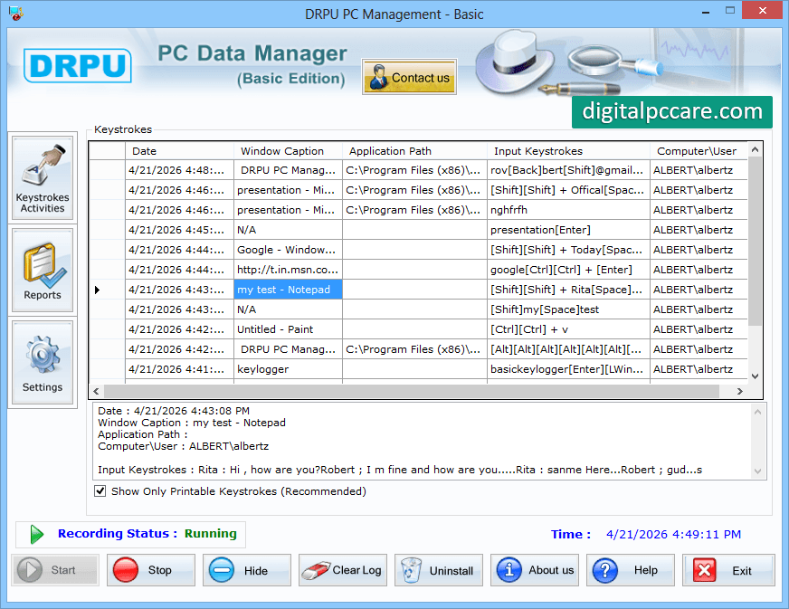Sort table by Date column header
This screenshot has height=609, width=789.
point(180,151)
